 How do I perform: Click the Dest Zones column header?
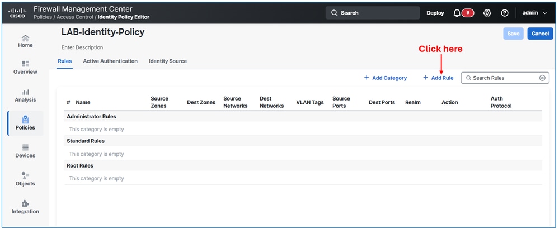(x=201, y=102)
